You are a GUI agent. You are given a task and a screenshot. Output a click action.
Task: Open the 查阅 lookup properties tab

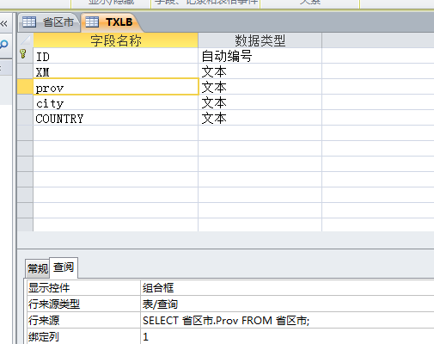(x=64, y=267)
